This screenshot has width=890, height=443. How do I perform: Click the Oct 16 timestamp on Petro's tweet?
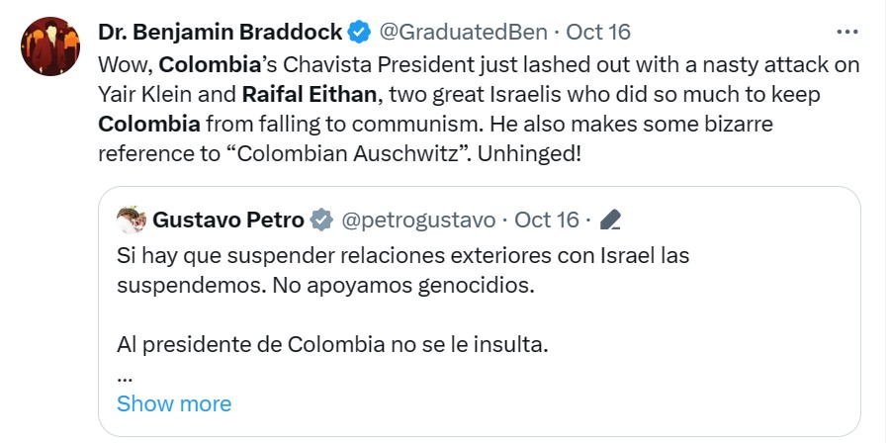click(x=549, y=219)
